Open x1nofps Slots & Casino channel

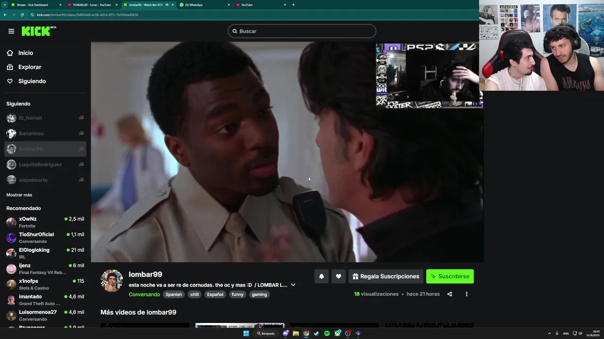coord(45,284)
